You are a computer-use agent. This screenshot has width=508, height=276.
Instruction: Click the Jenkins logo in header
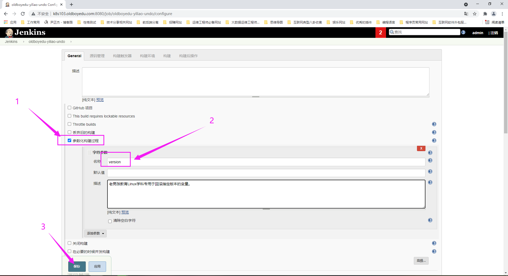25,32
